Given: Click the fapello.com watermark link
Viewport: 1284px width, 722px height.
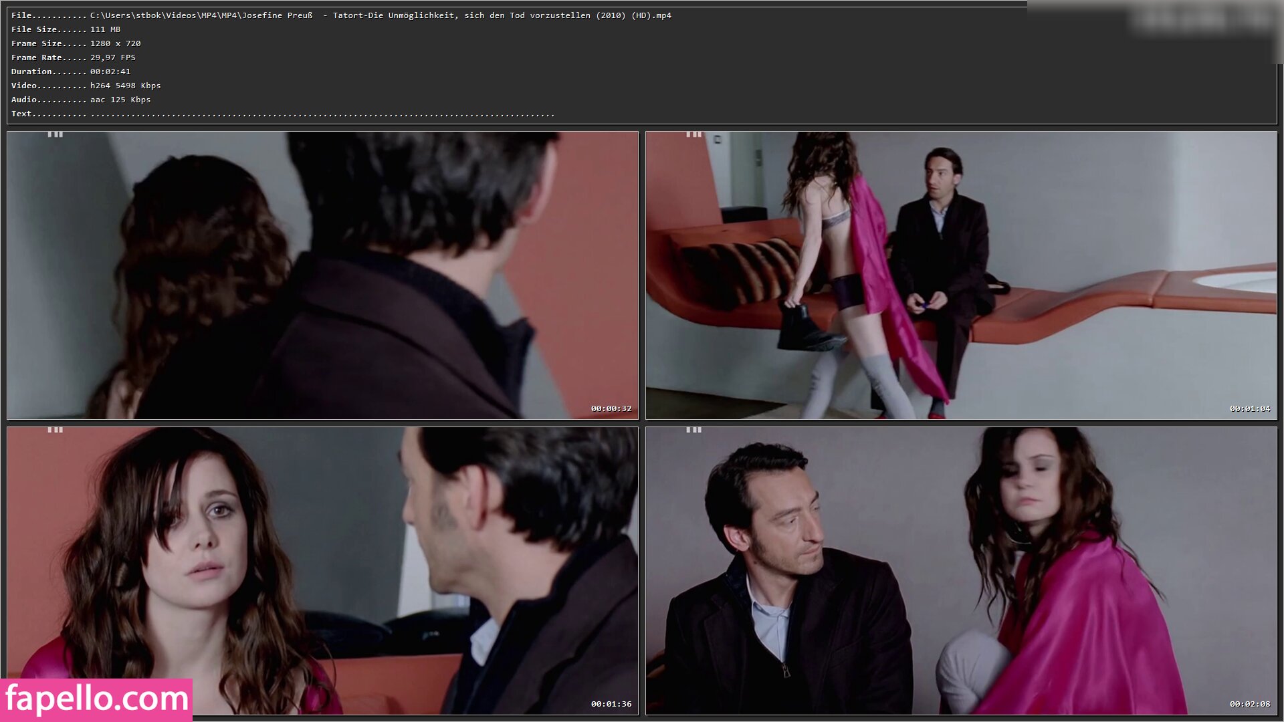Looking at the screenshot, I should click(x=96, y=699).
